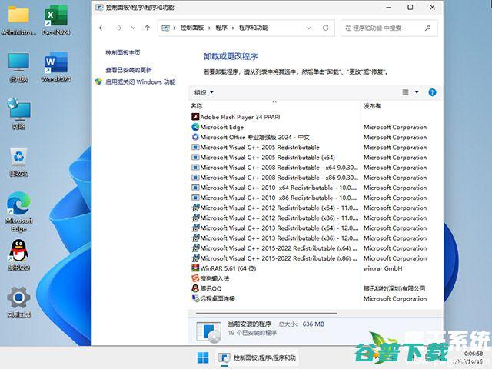Open 查看已安装的更新 link

click(128, 70)
